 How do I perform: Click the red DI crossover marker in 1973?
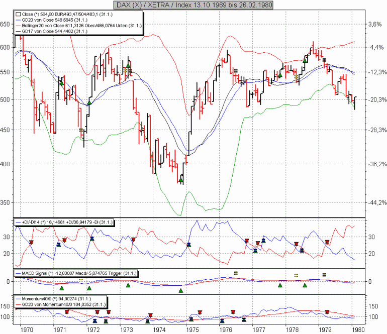click(134, 240)
